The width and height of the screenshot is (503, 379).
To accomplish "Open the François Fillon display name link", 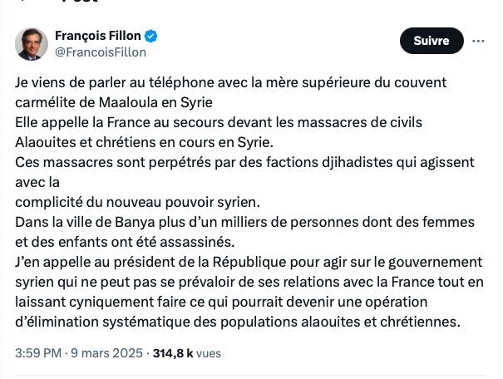I will point(98,36).
